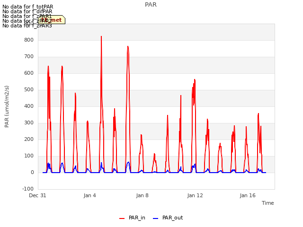Click the 100 y-axis tick label
The image size is (303, 227).
click(29, 156)
